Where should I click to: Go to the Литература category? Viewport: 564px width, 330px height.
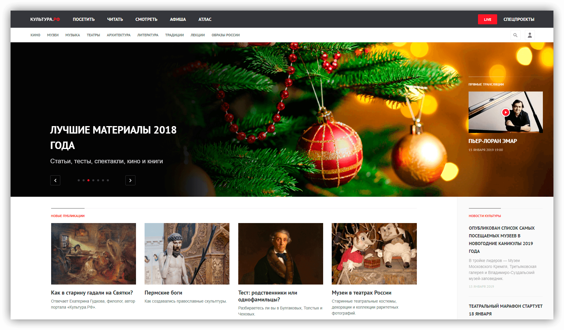(x=148, y=35)
